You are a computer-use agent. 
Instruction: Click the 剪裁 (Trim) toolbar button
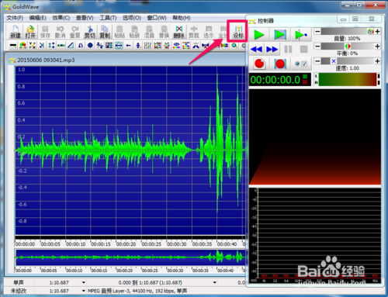(194, 32)
